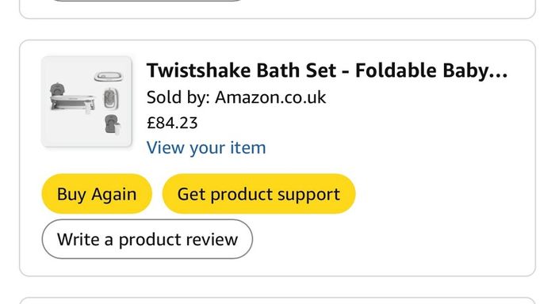Click blank space right of Get product support

442,194
